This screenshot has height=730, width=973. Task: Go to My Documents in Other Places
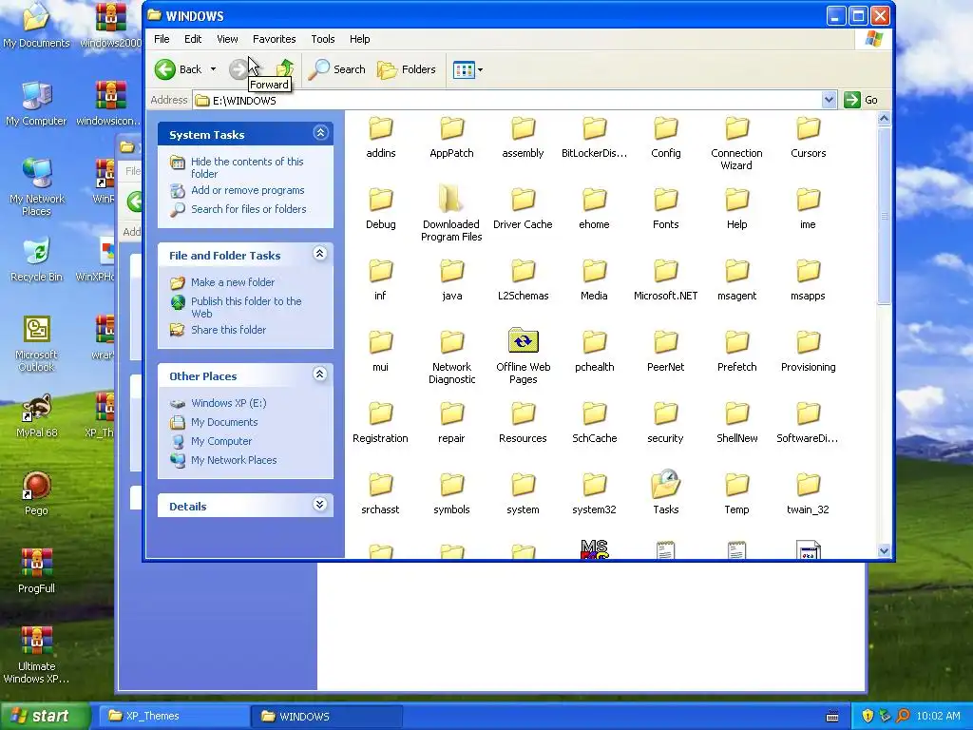point(224,422)
